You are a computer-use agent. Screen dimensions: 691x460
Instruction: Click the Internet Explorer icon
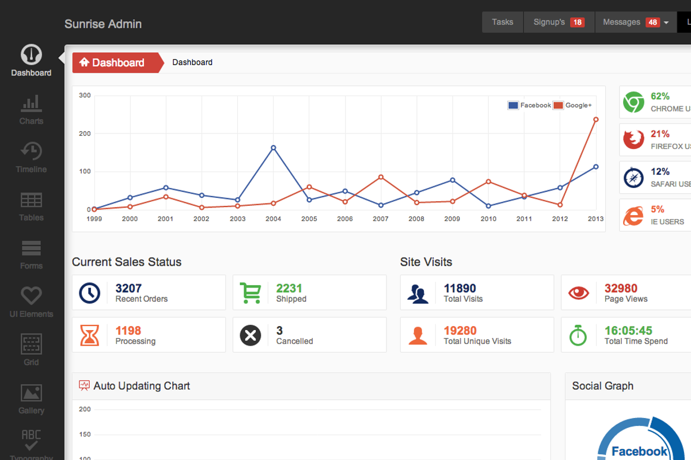coord(633,216)
